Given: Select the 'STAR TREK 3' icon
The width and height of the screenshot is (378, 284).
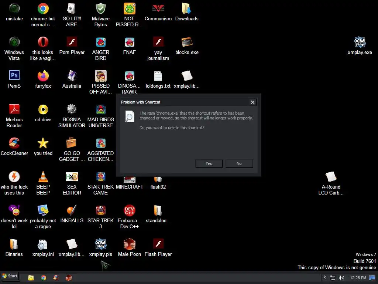Looking at the screenshot, I should coord(100,217).
